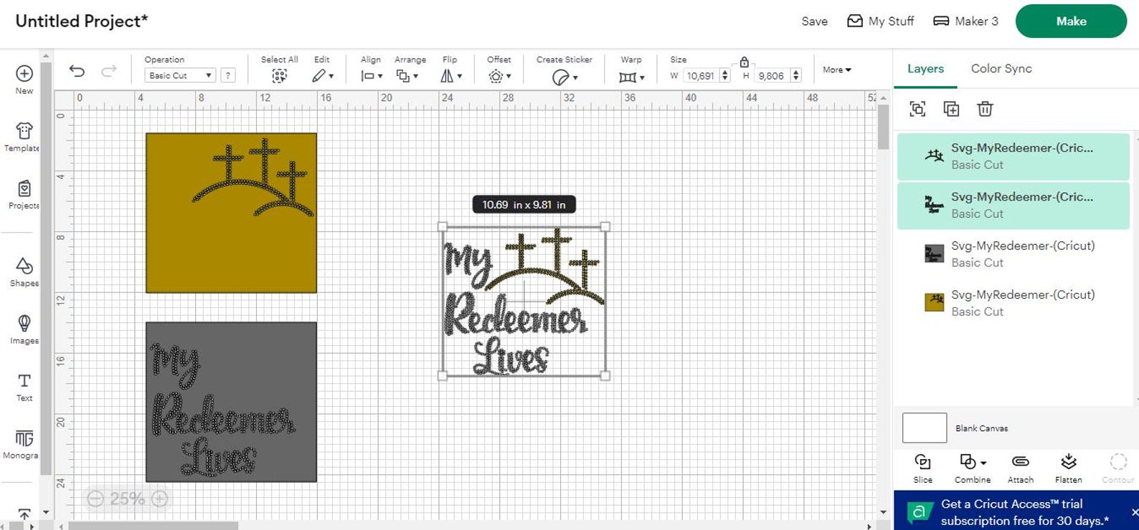The image size is (1139, 530).
Task: Click the zoom in plus button
Action: [160, 498]
